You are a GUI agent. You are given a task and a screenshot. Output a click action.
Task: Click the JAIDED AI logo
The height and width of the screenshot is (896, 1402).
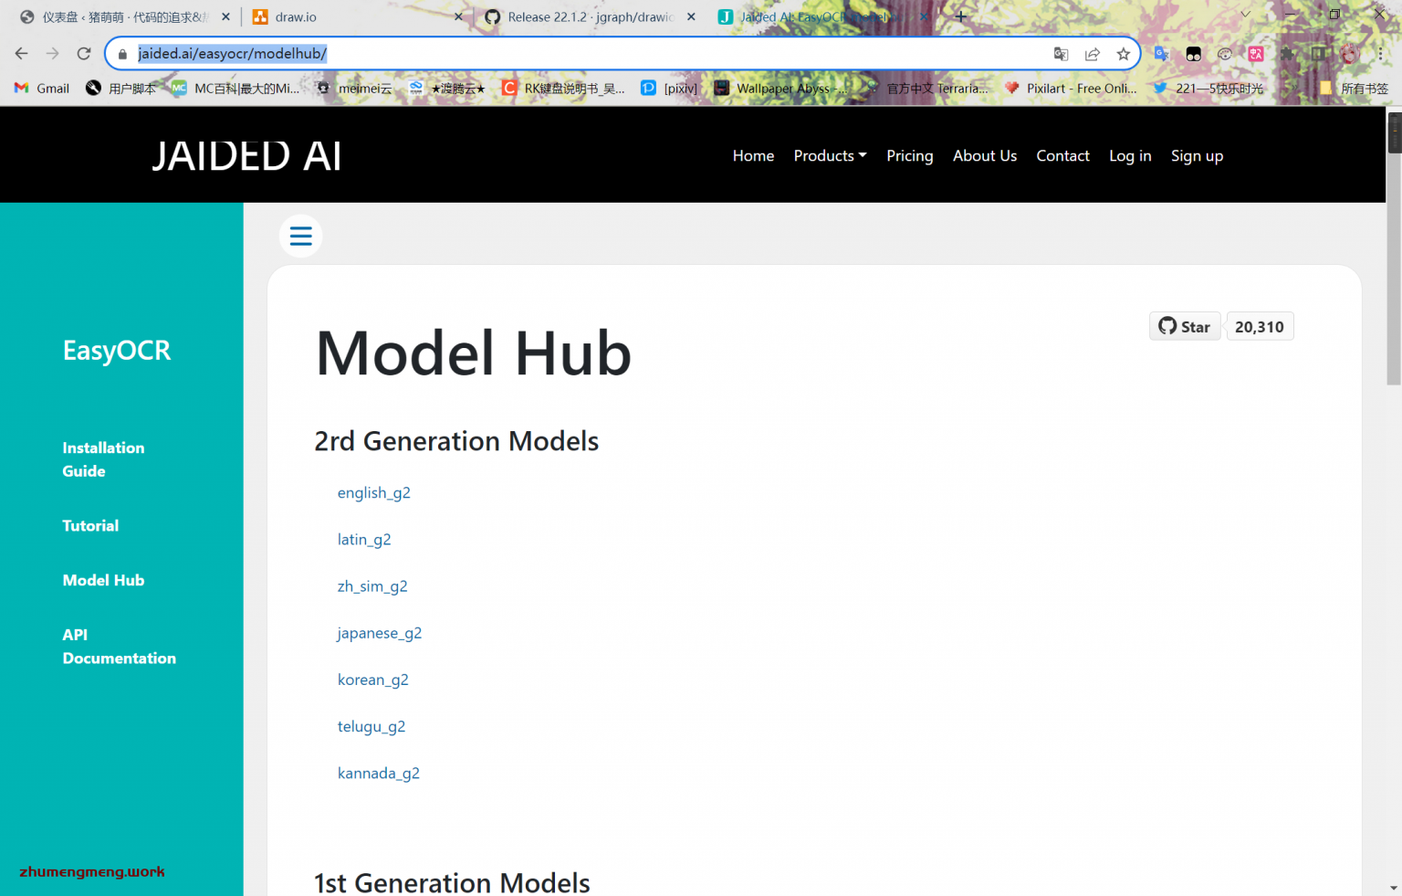246,156
